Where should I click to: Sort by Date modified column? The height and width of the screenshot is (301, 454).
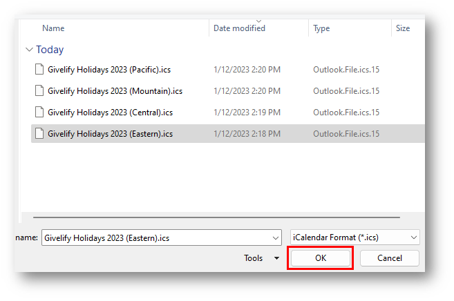[238, 28]
